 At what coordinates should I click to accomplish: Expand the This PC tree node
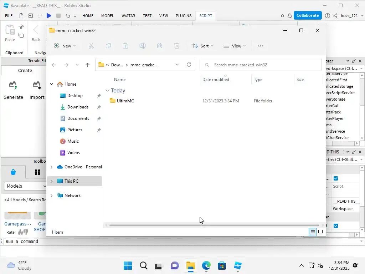point(51,181)
